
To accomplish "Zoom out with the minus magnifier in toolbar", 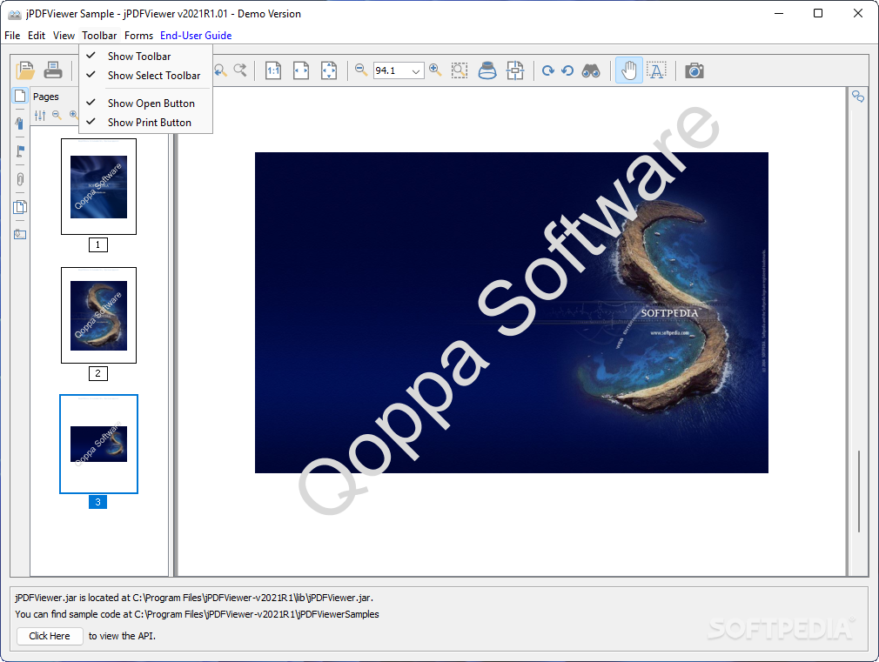I will pos(361,70).
